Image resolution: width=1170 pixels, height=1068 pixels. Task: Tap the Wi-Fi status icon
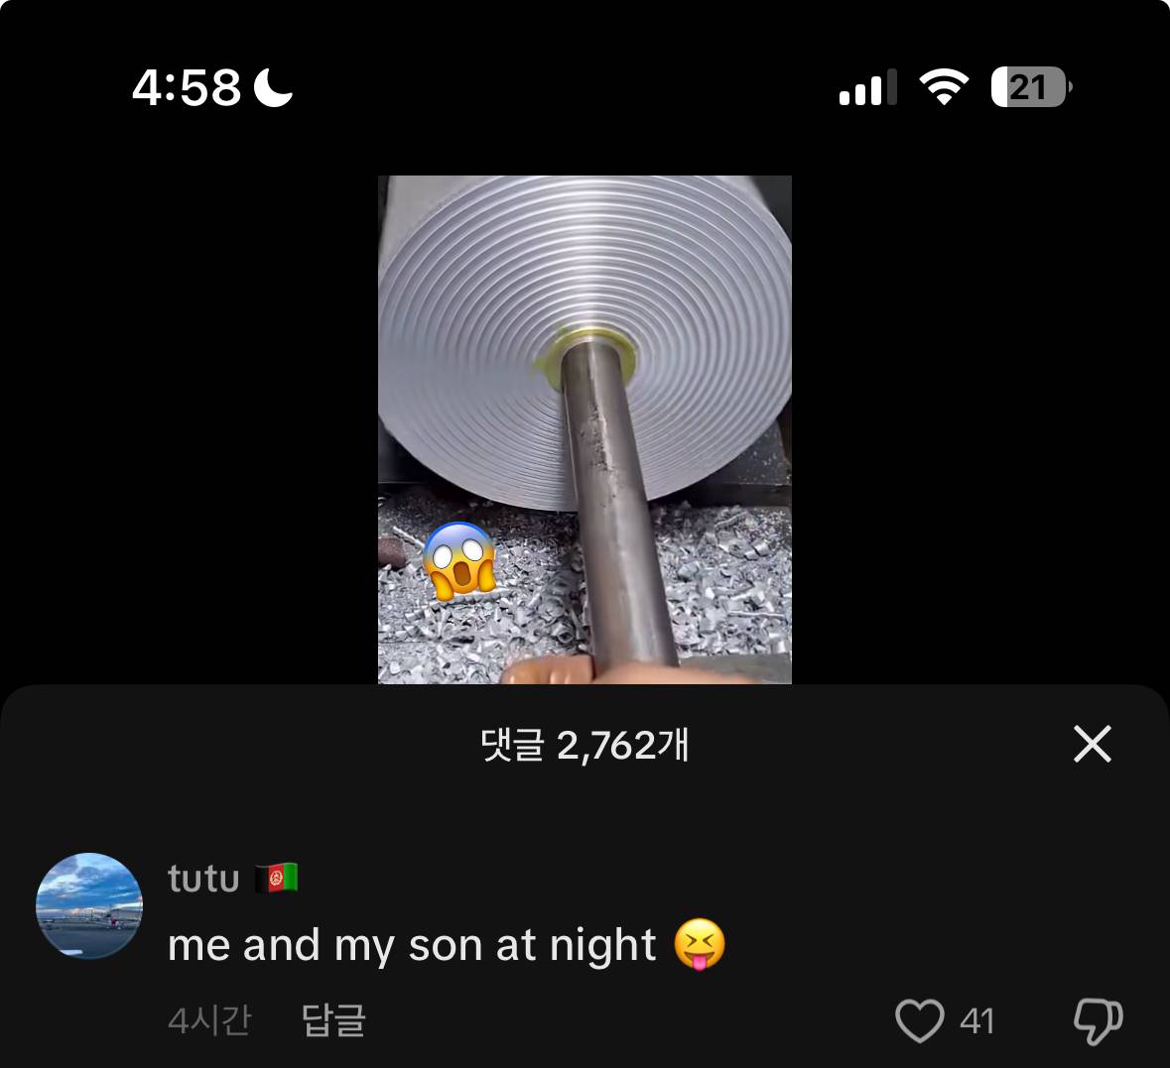pos(944,86)
